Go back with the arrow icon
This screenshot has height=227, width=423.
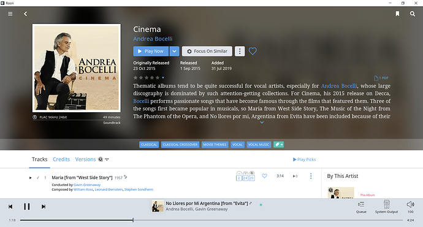point(25,13)
